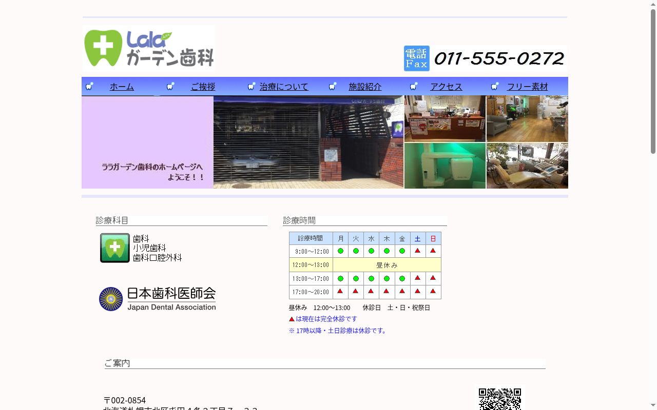Click the 17:00～20:00 time row label
The height and width of the screenshot is (410, 657).
311,292
